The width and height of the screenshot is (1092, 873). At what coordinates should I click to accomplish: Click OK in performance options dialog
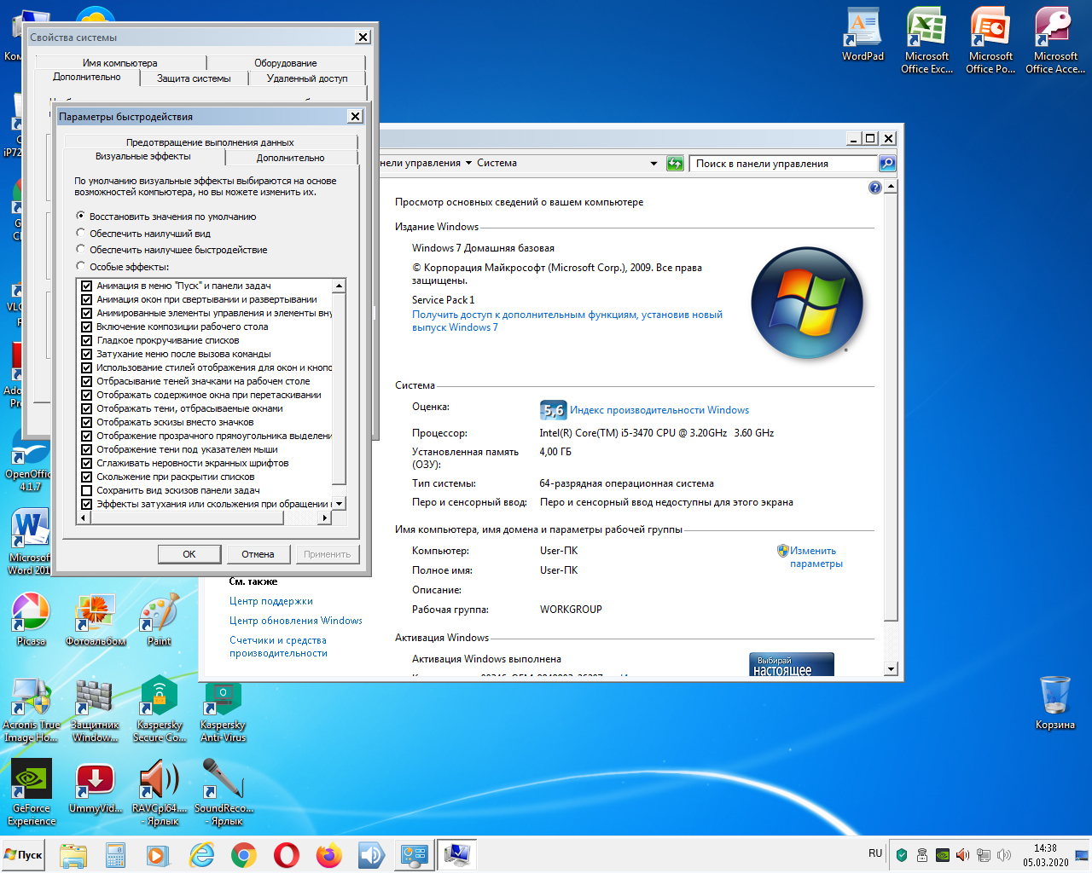(189, 554)
